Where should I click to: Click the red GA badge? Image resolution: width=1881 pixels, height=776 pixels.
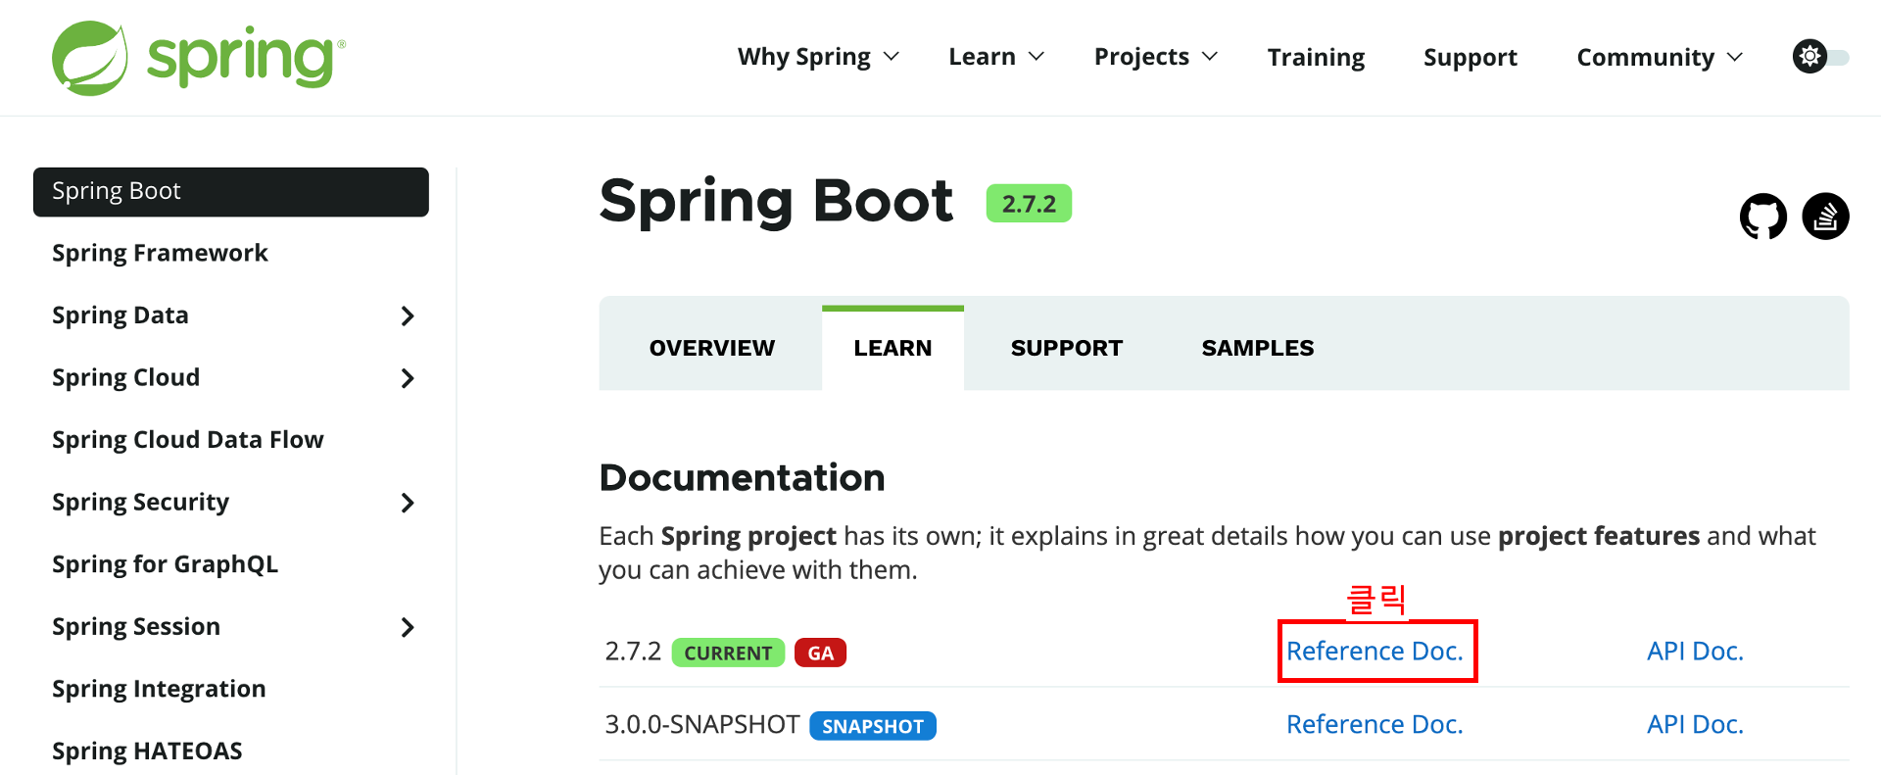click(820, 653)
